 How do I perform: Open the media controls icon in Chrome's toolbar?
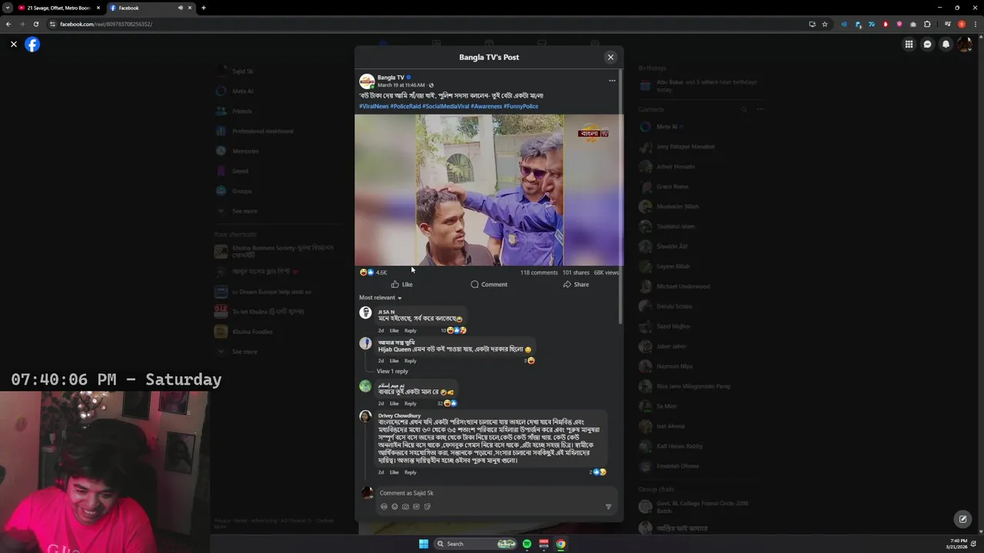[x=948, y=24]
